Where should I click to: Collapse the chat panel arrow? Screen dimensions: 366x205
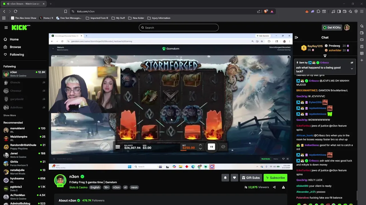[x=296, y=37]
